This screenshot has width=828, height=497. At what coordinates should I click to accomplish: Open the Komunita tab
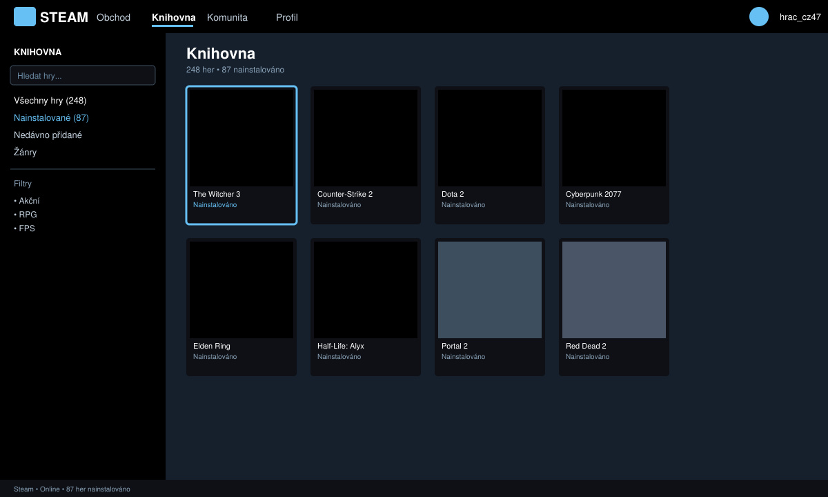pyautogui.click(x=227, y=17)
